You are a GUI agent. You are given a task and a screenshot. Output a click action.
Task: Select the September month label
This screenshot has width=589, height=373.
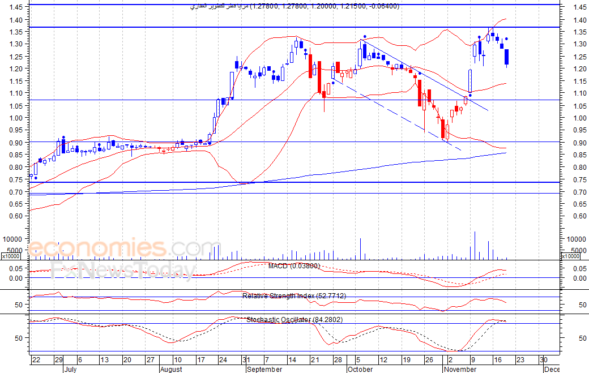coord(264,369)
